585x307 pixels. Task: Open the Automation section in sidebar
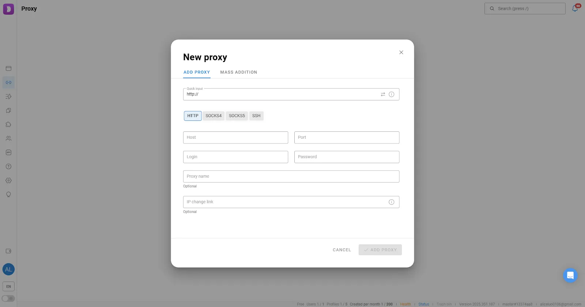click(8, 96)
